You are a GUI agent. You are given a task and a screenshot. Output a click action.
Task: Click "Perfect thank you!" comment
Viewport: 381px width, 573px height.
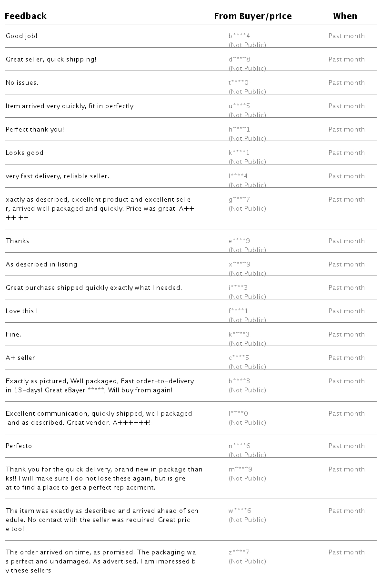(x=35, y=129)
